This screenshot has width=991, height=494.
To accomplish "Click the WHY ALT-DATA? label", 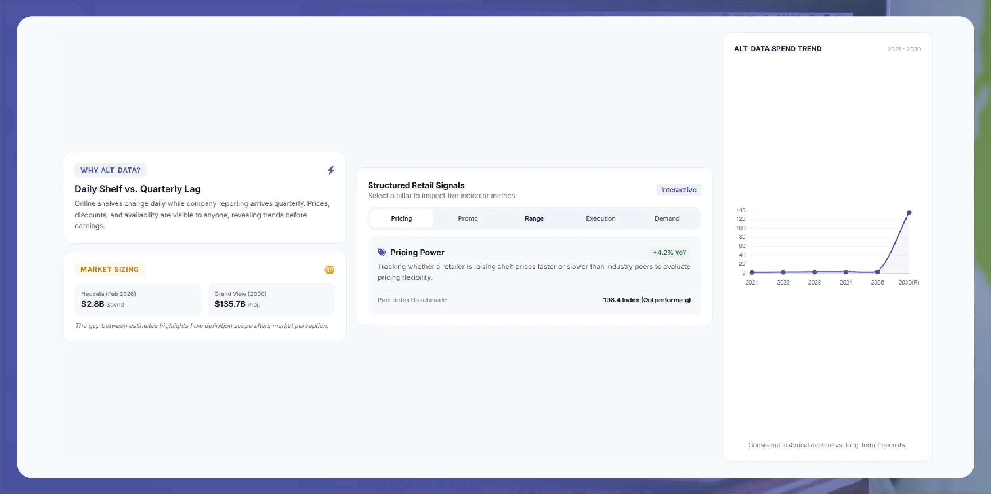I will click(x=111, y=170).
